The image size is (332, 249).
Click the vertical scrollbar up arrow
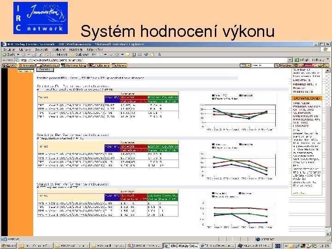click(x=327, y=71)
